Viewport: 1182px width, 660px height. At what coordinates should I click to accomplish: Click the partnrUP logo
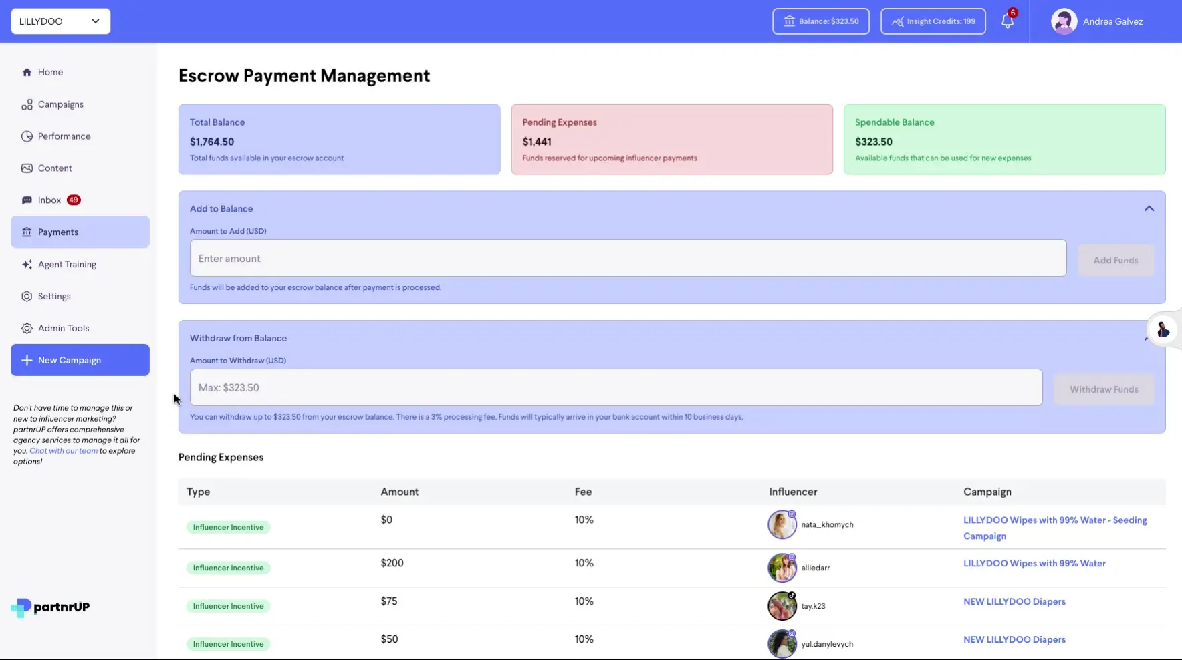49,607
